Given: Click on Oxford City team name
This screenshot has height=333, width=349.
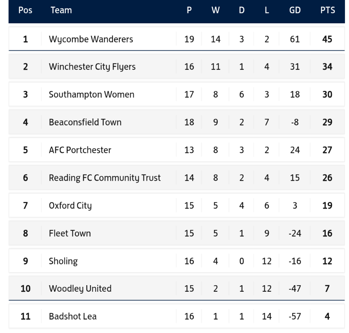Looking at the screenshot, I should (70, 206).
